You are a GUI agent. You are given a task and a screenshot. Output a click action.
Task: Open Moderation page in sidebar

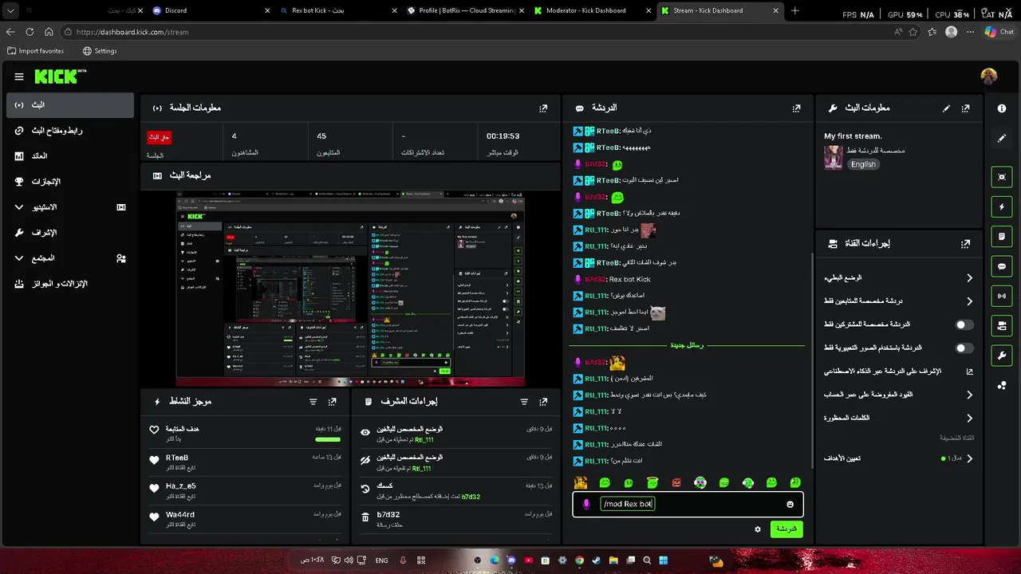(70, 233)
